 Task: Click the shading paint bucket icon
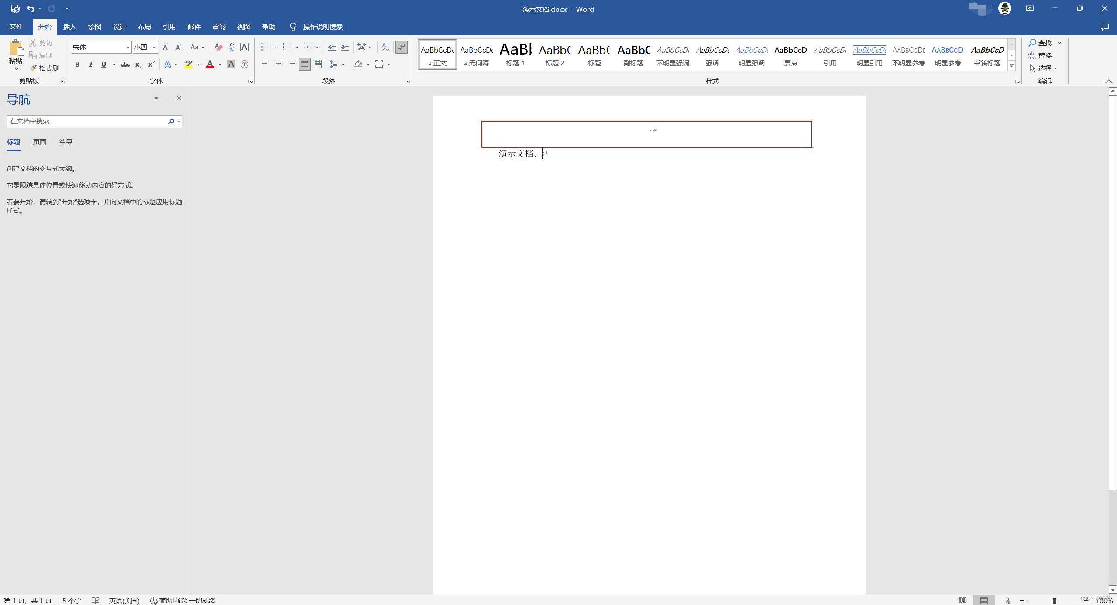pos(358,65)
